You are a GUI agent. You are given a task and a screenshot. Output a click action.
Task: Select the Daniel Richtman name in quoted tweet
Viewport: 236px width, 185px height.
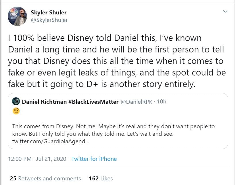44,102
